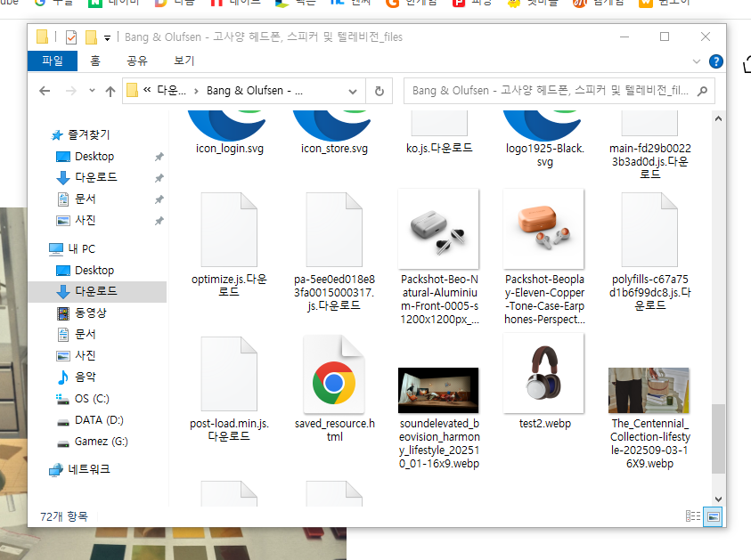Image resolution: width=751 pixels, height=560 pixels.
Task: Select logo1925-Black.svg file
Action: pos(544,140)
